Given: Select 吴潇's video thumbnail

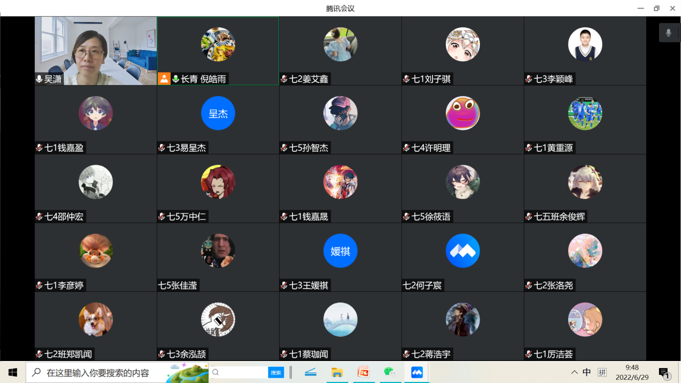Looking at the screenshot, I should pyautogui.click(x=96, y=51).
